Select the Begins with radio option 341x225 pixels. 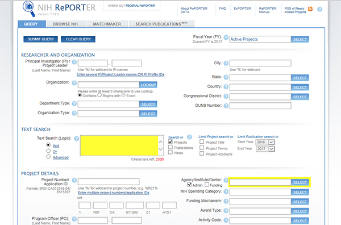[99, 95]
